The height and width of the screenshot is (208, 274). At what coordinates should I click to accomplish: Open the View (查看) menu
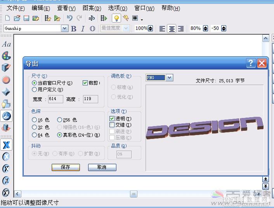click(66, 8)
